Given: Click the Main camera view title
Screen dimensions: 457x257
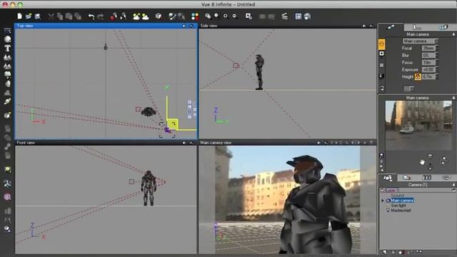Looking at the screenshot, I should 216,143.
